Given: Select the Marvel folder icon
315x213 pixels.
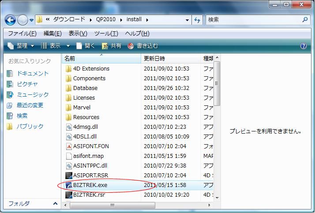Looking at the screenshot, I should point(68,108).
